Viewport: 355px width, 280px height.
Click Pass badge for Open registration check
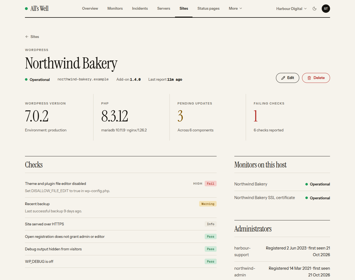211,236
